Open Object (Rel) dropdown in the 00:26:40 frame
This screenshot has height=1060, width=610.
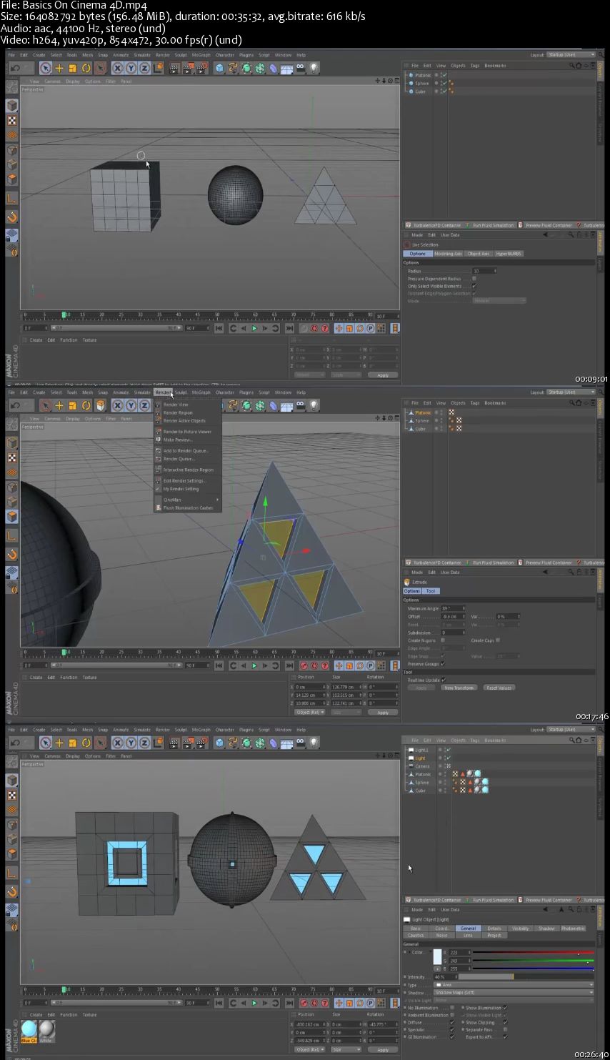click(x=310, y=1049)
